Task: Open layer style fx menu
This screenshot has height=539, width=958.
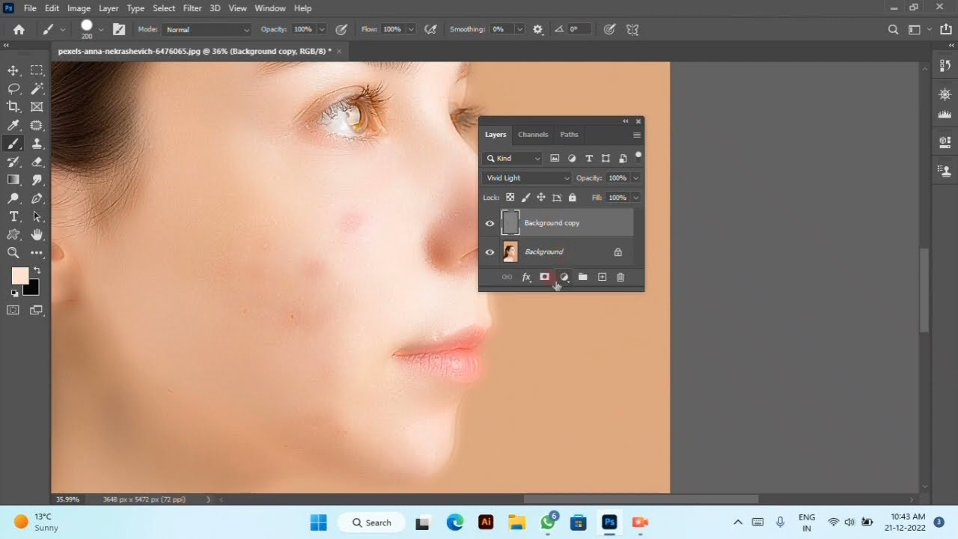Action: 526,277
